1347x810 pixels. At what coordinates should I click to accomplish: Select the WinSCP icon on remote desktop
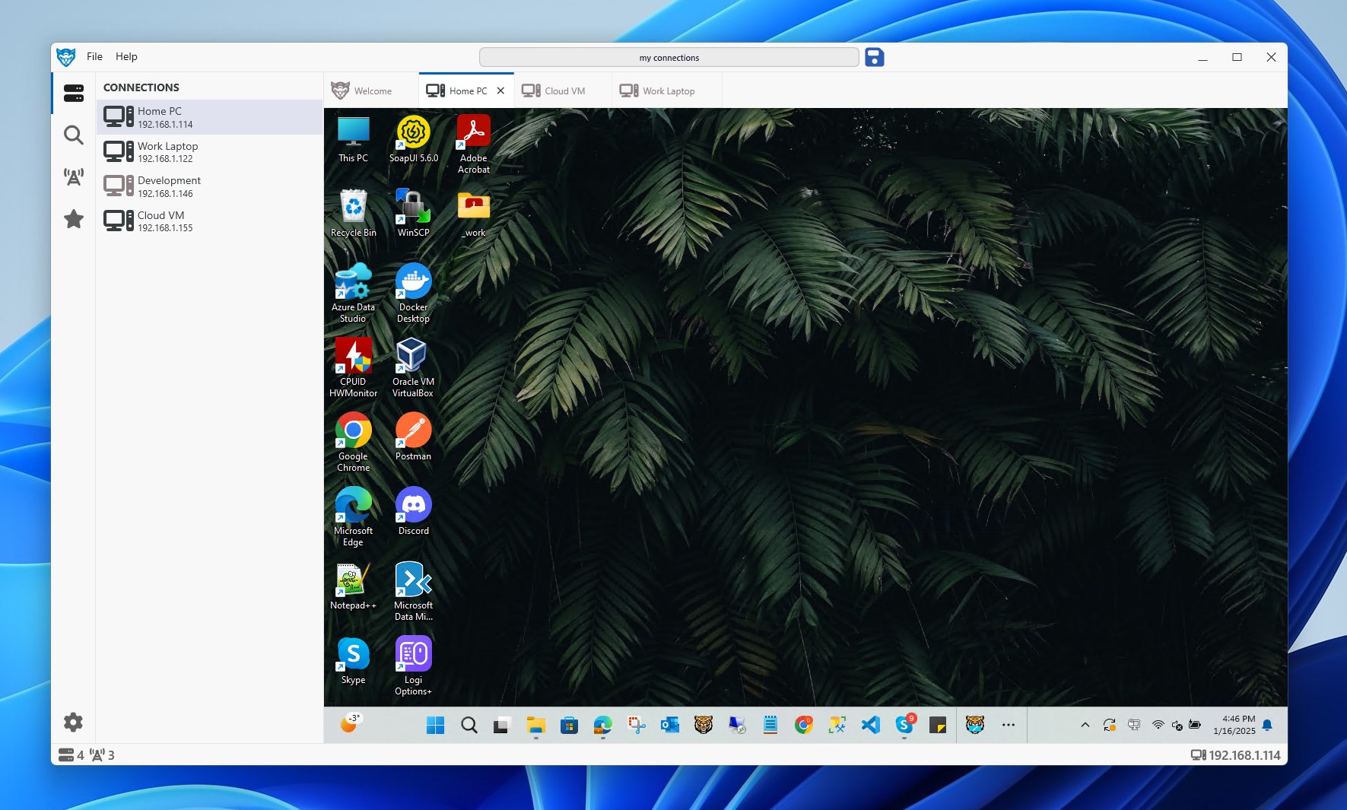click(413, 206)
